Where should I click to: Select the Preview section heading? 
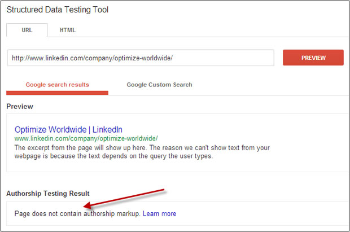click(x=20, y=106)
